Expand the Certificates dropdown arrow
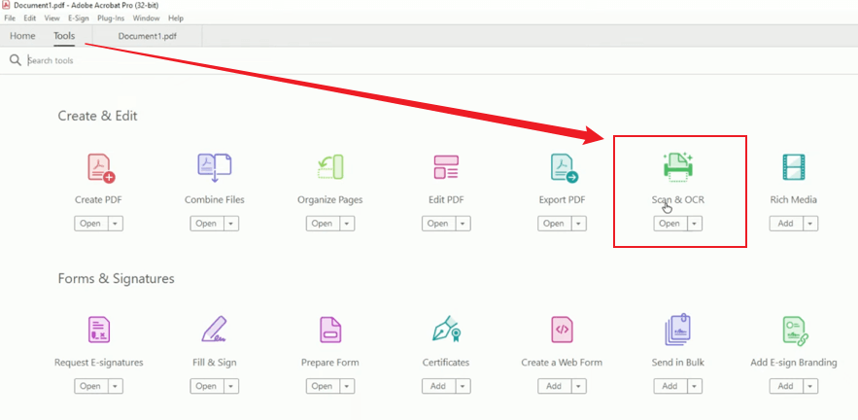The height and width of the screenshot is (420, 858). (x=463, y=386)
